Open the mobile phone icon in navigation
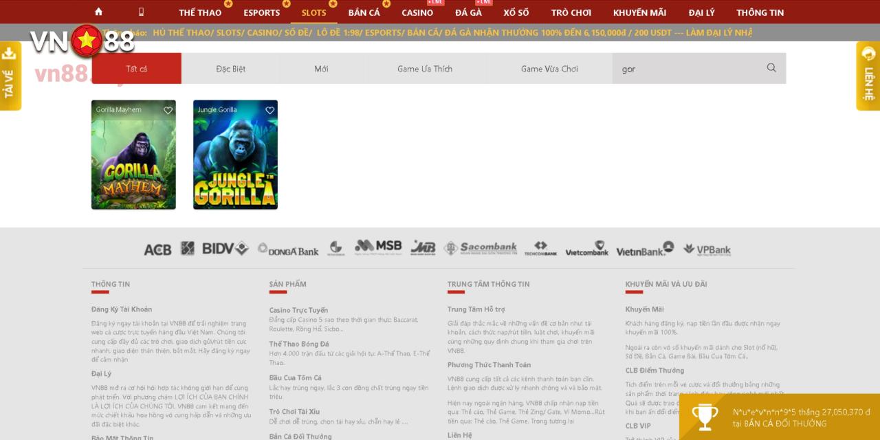880x440 pixels. click(x=141, y=12)
